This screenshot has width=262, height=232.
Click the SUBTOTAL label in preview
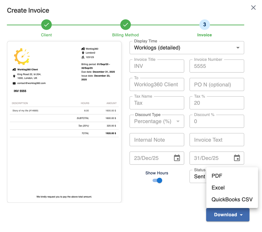[83, 118]
